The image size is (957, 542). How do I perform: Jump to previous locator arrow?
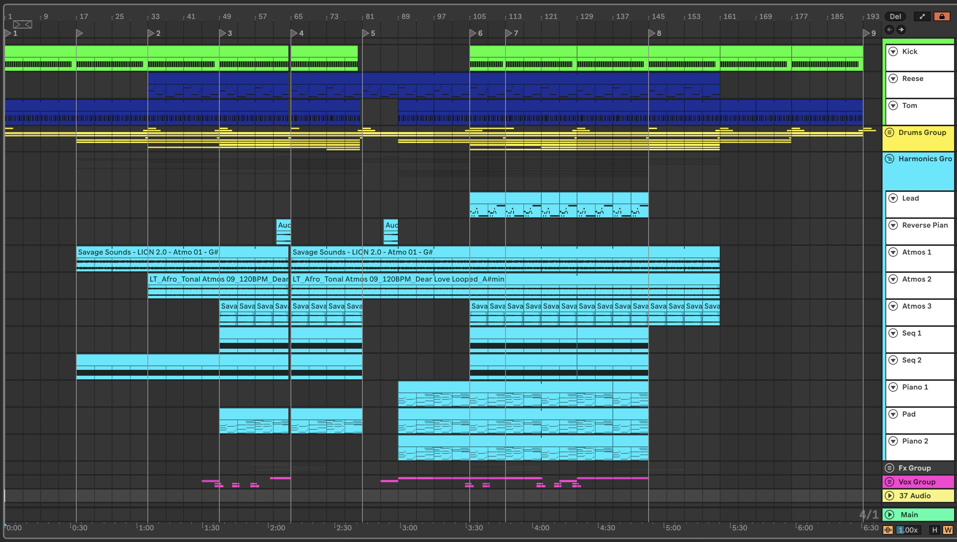click(889, 30)
